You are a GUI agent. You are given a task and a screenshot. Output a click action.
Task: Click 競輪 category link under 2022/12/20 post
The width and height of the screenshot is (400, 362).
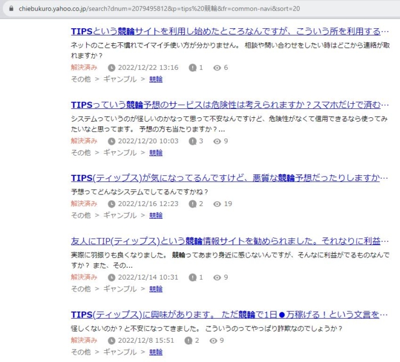pyautogui.click(x=156, y=153)
